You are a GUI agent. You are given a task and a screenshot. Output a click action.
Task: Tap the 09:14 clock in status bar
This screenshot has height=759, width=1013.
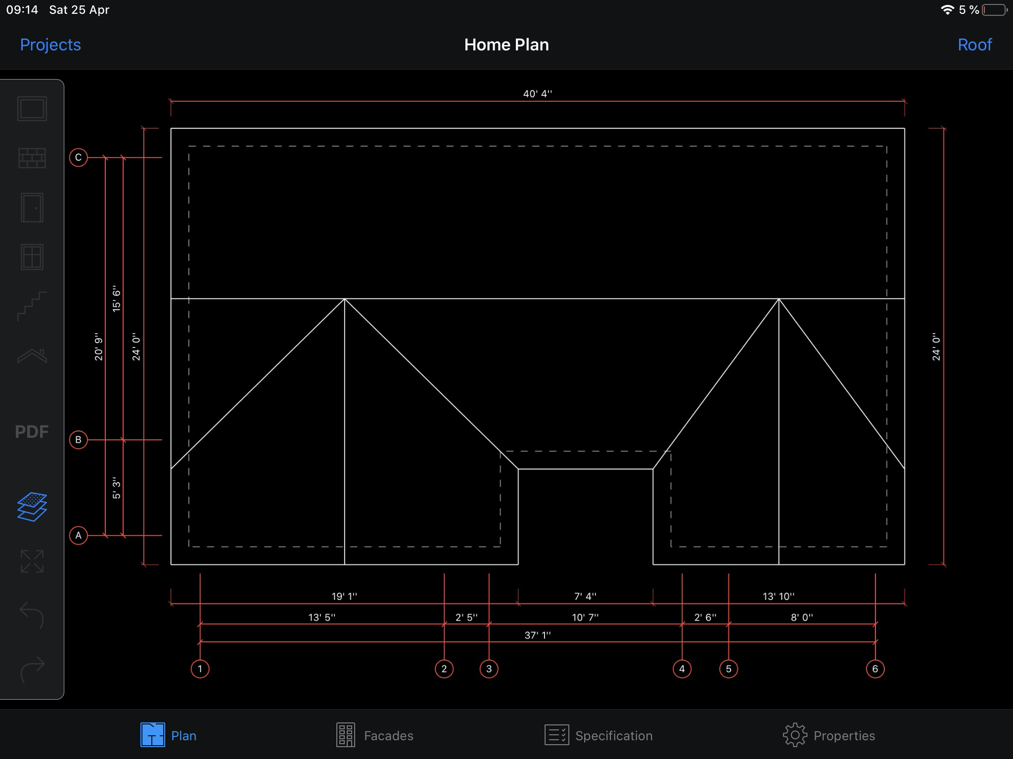point(22,10)
